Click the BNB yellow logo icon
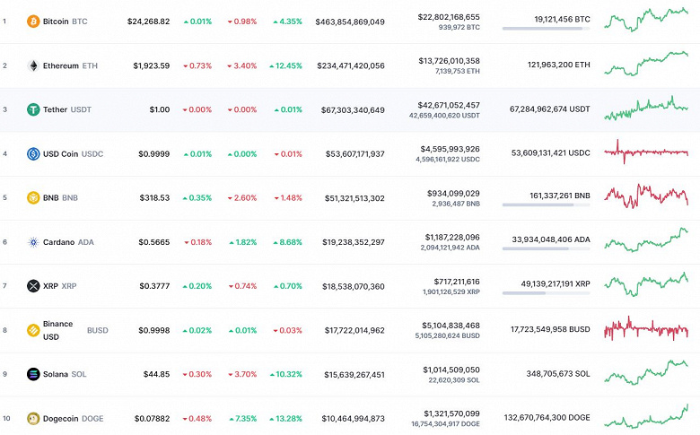The width and height of the screenshot is (700, 435). [33, 197]
